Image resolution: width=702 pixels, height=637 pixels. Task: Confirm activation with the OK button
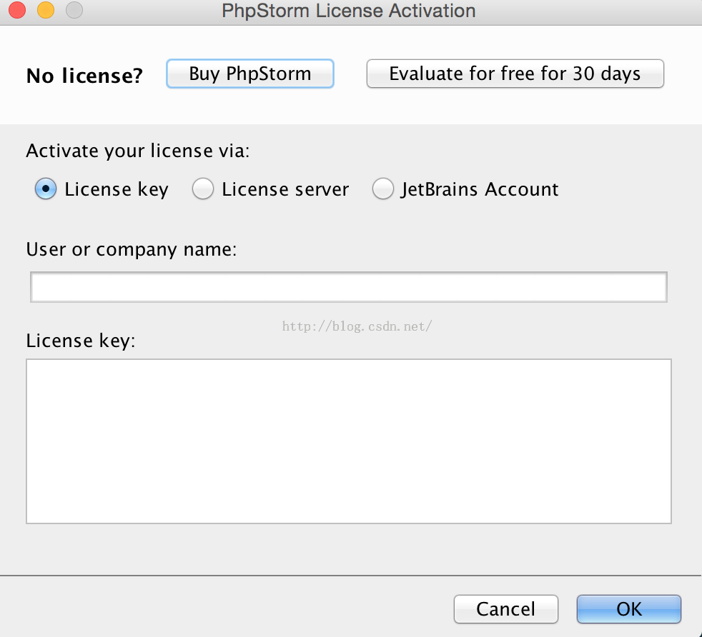628,609
